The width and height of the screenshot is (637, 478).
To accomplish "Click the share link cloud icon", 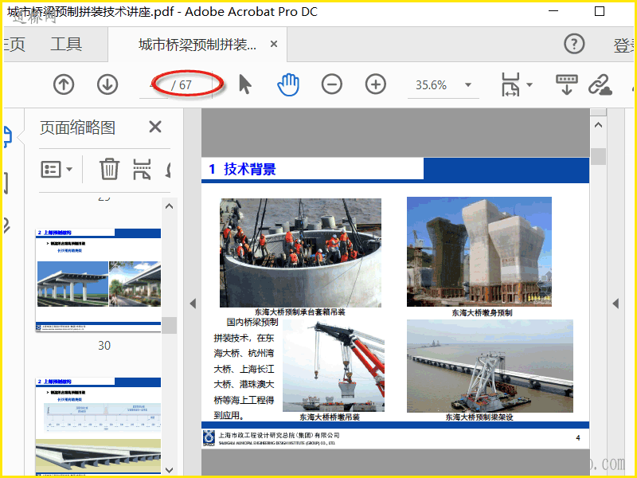I will coord(600,84).
